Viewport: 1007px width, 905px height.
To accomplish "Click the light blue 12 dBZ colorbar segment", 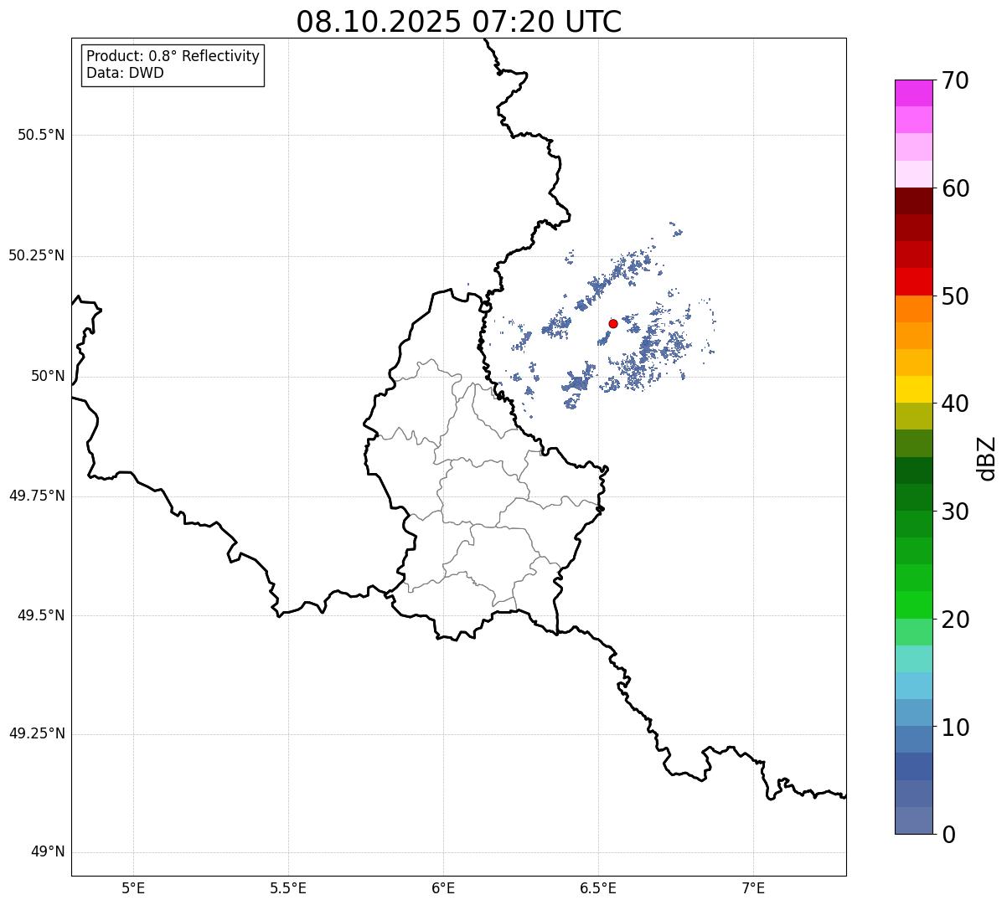I will 913,686.
